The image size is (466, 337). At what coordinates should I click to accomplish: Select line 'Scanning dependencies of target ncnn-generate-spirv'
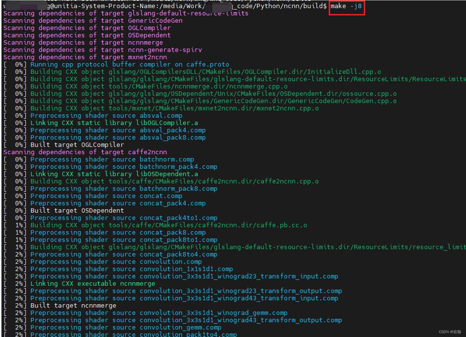(x=103, y=50)
